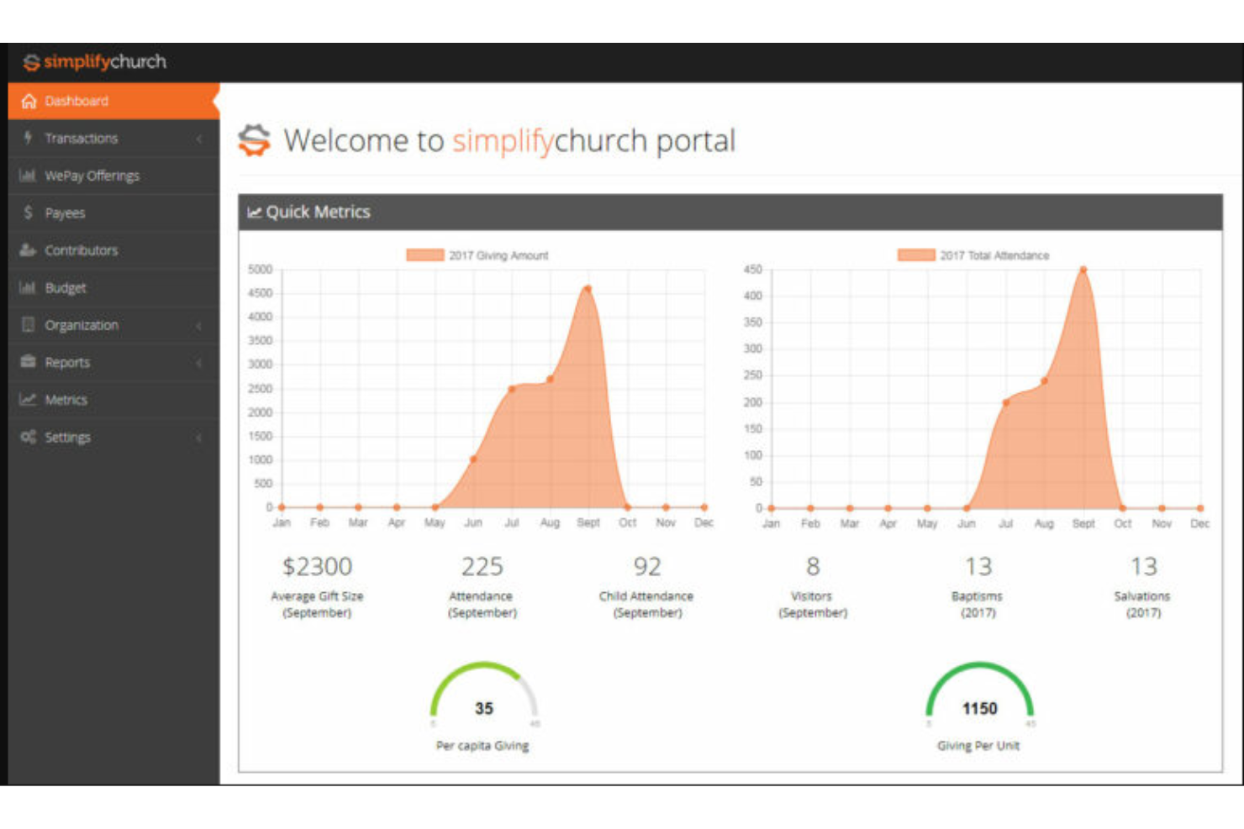
Task: Open the Payees page
Action: click(113, 212)
